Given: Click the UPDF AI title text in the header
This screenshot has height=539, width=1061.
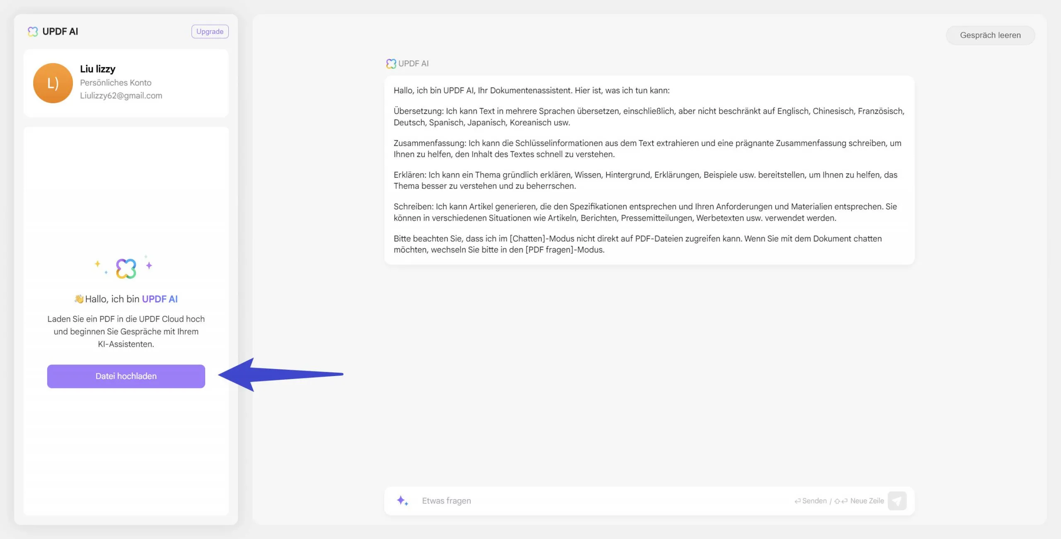Looking at the screenshot, I should pos(59,31).
